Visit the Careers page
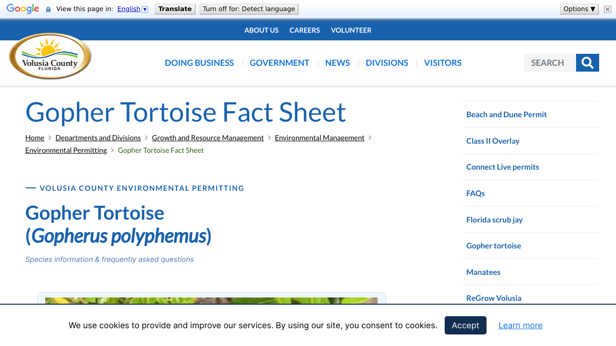Screen dimensions: 616x346 (x=305, y=30)
